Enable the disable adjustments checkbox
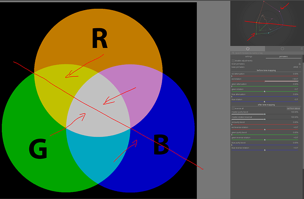The height and width of the screenshot is (199, 304). point(233,61)
